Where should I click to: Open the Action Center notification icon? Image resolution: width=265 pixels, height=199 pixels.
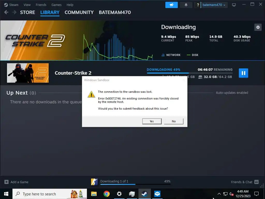tap(256, 194)
